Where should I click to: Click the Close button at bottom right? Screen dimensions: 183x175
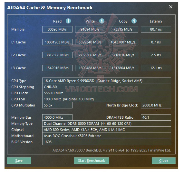164,161
